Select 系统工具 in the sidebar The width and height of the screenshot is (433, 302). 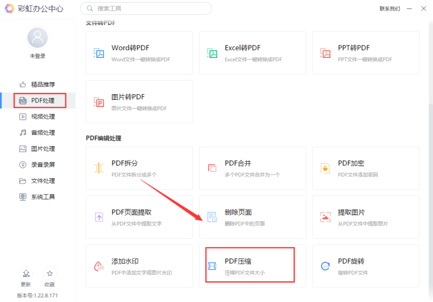point(37,197)
